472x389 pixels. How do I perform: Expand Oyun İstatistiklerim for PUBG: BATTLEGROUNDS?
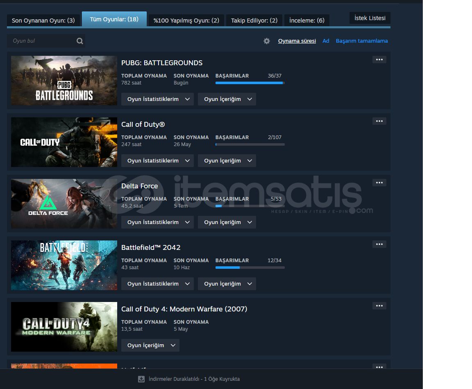(x=157, y=99)
